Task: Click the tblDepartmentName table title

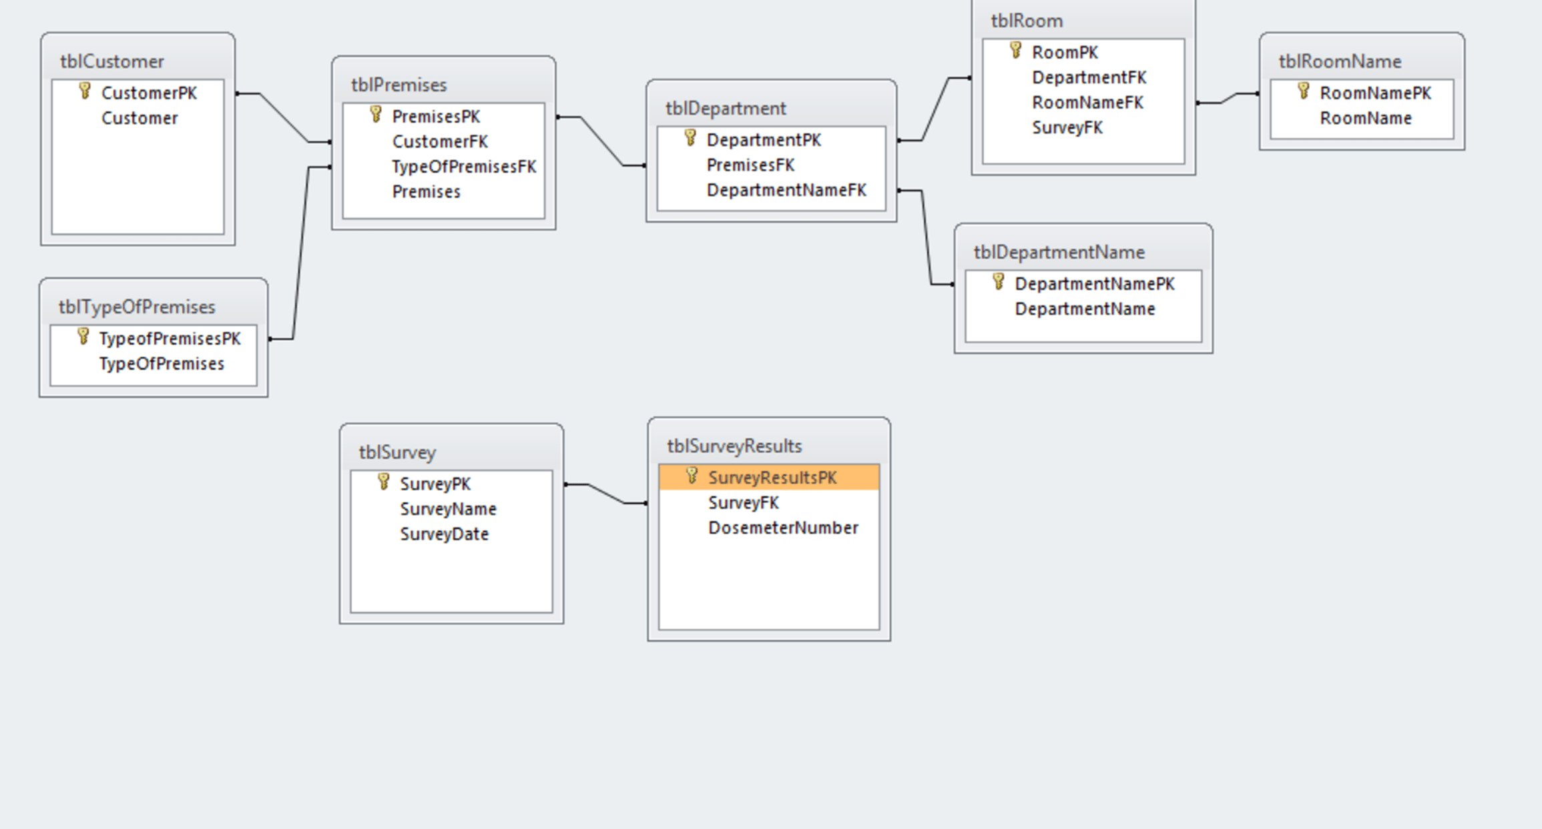Action: click(x=1059, y=252)
